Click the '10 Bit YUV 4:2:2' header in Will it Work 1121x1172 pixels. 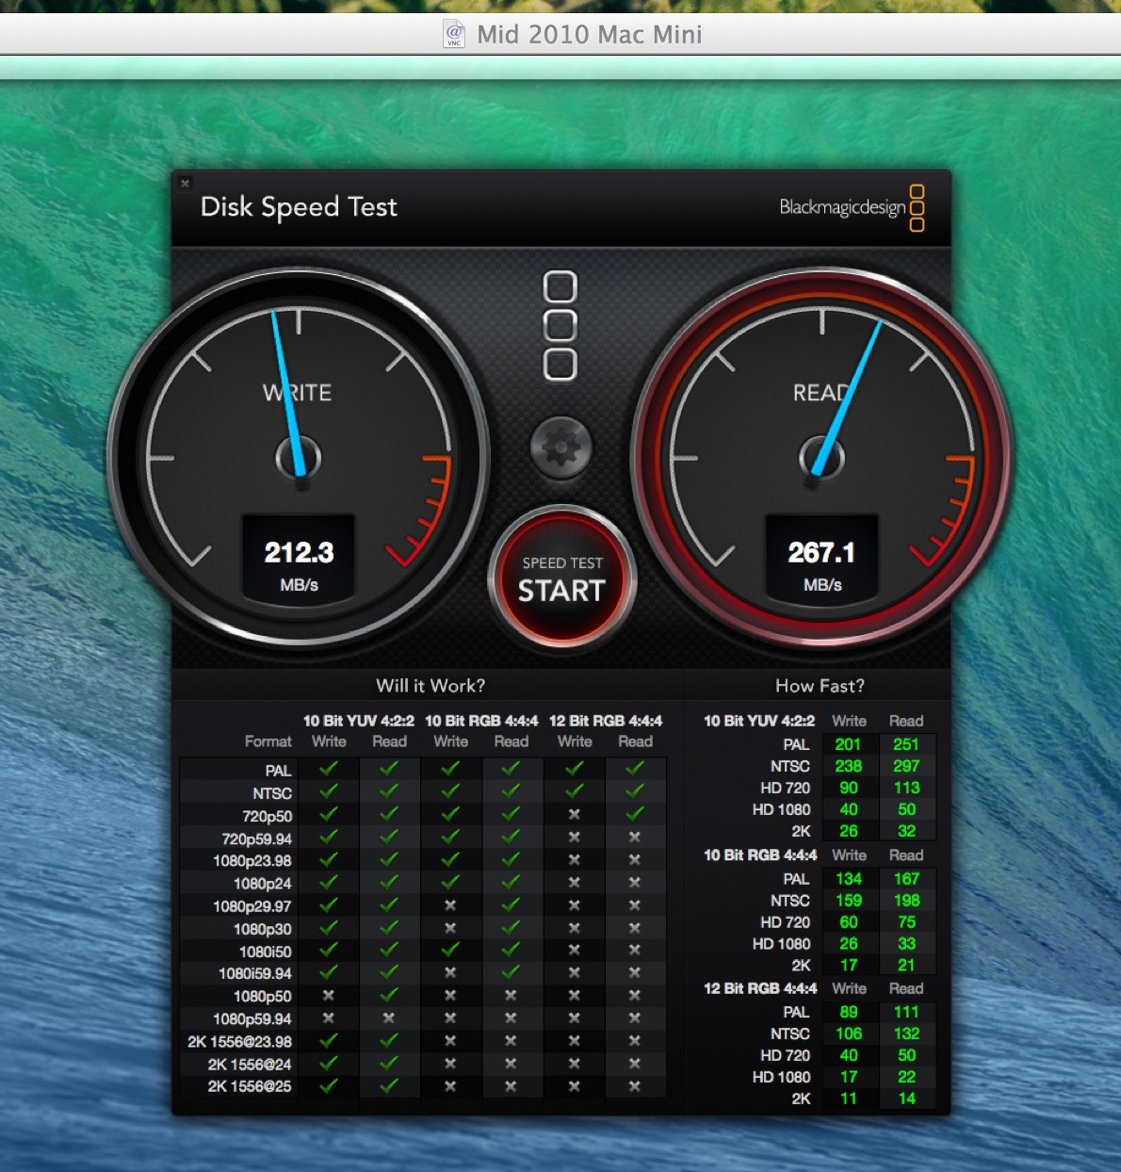click(x=358, y=721)
